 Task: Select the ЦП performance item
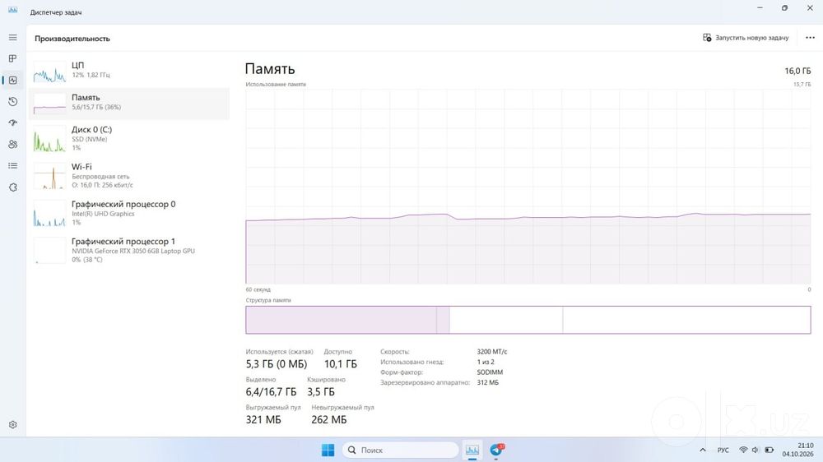click(x=129, y=71)
